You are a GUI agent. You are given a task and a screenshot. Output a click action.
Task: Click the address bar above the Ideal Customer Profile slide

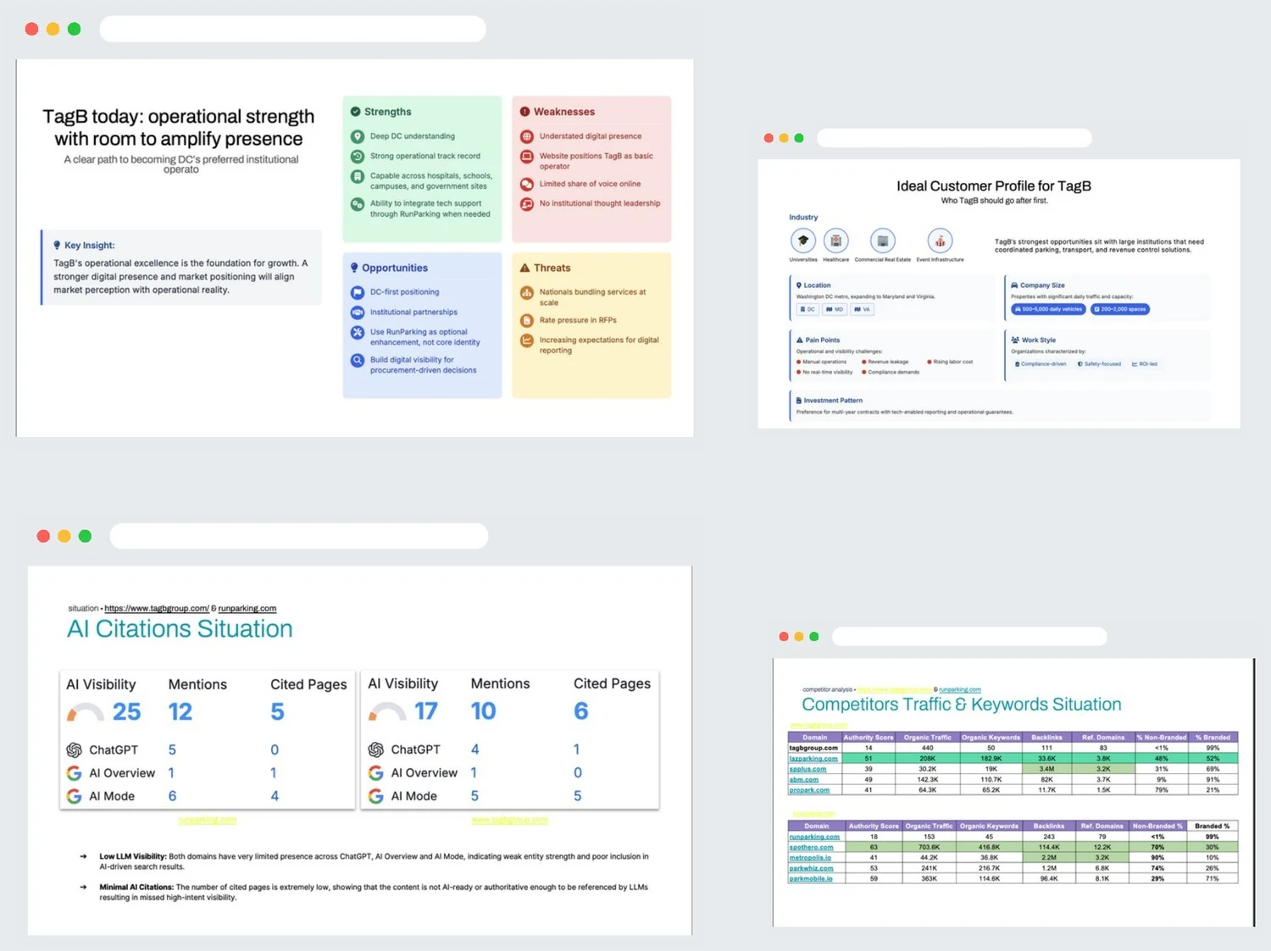click(954, 138)
